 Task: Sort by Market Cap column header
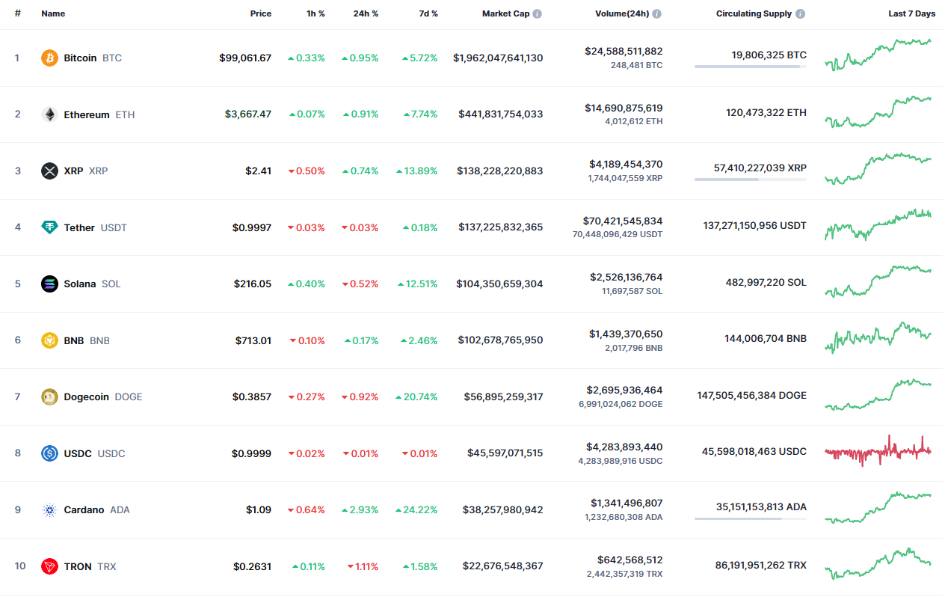(505, 13)
